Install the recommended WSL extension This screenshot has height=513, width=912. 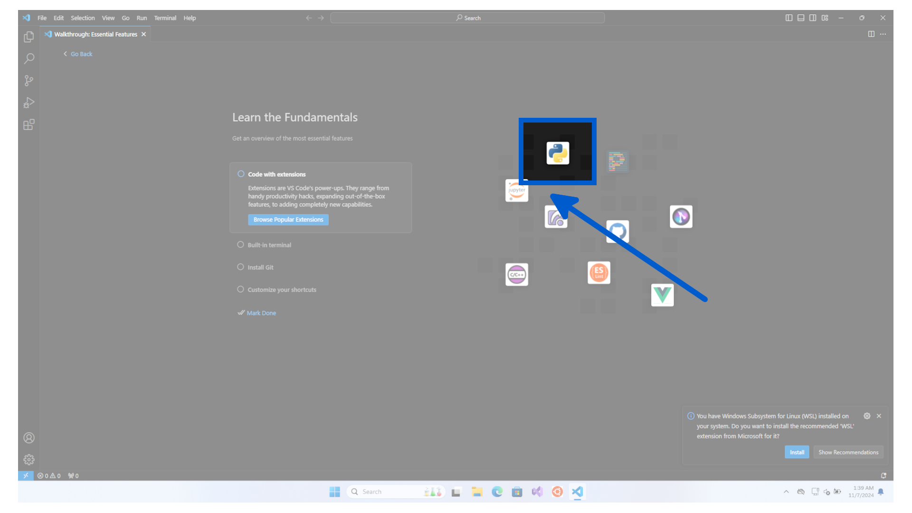tap(797, 452)
